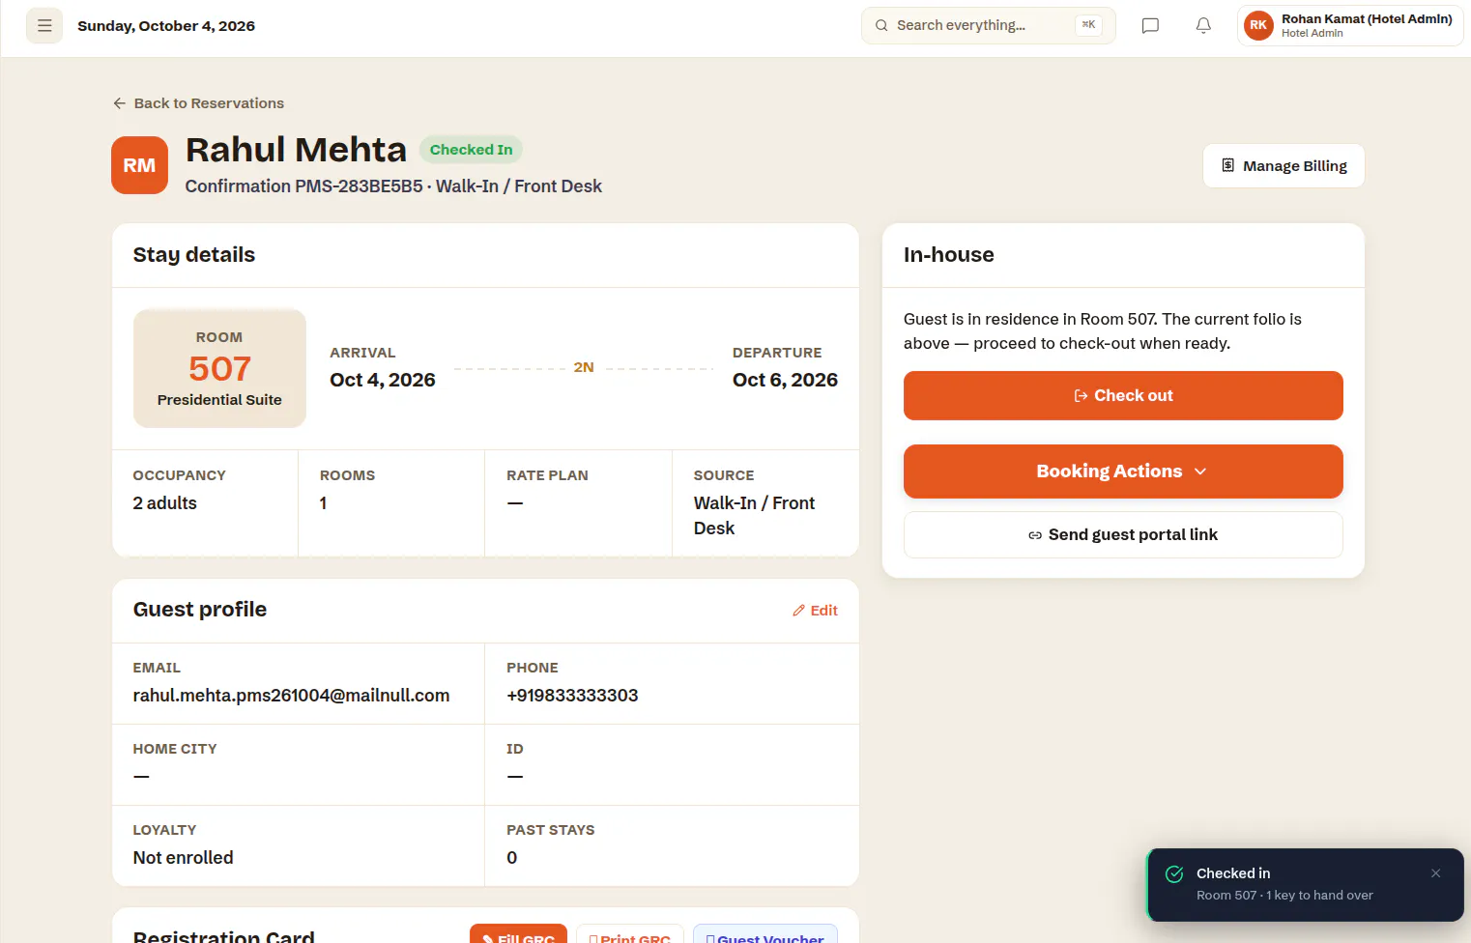The image size is (1471, 943).
Task: Click the search magnifier icon
Action: [x=881, y=25]
